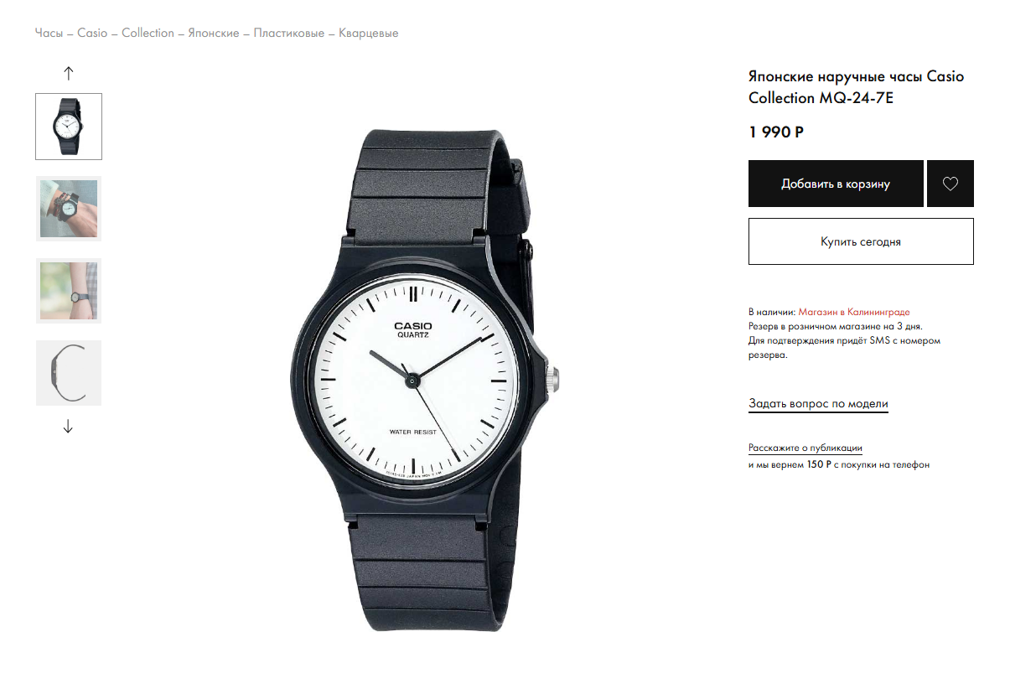The width and height of the screenshot is (1036, 694).
Task: Navigate to 'Collection' breadcrumb
Action: click(x=148, y=34)
